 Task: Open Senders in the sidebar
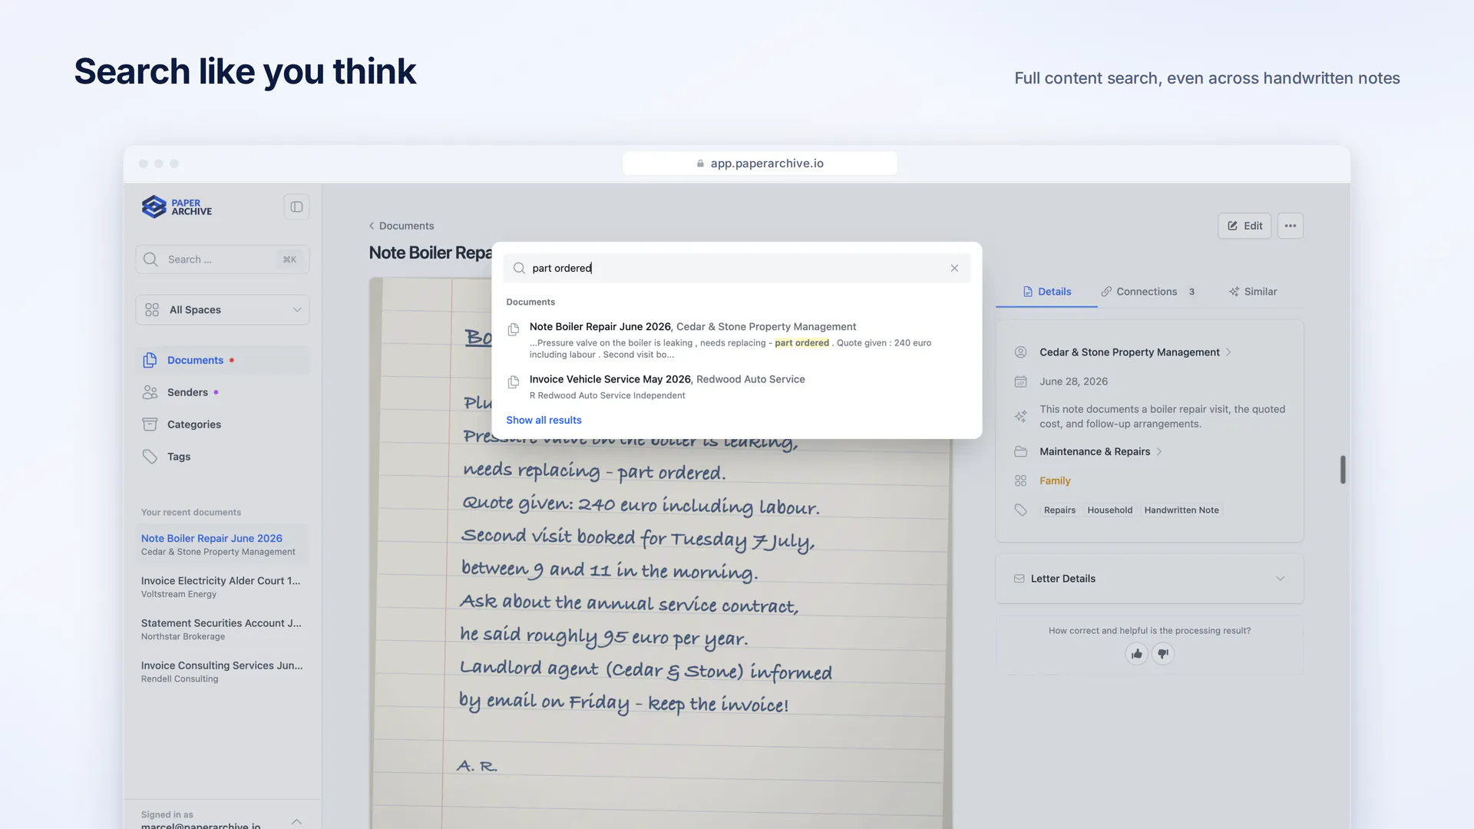[x=223, y=392]
